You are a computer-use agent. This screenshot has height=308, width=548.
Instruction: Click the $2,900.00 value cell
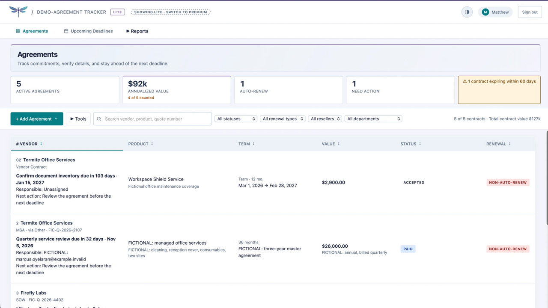coord(334,183)
